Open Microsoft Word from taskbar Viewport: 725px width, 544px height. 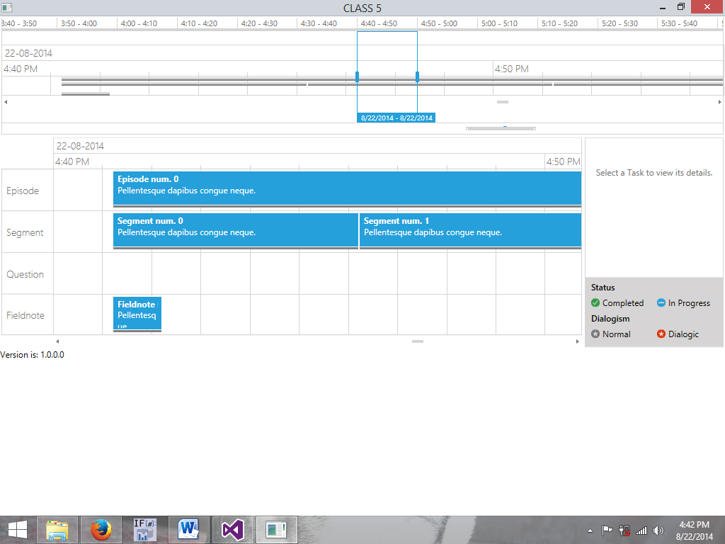pos(188,530)
